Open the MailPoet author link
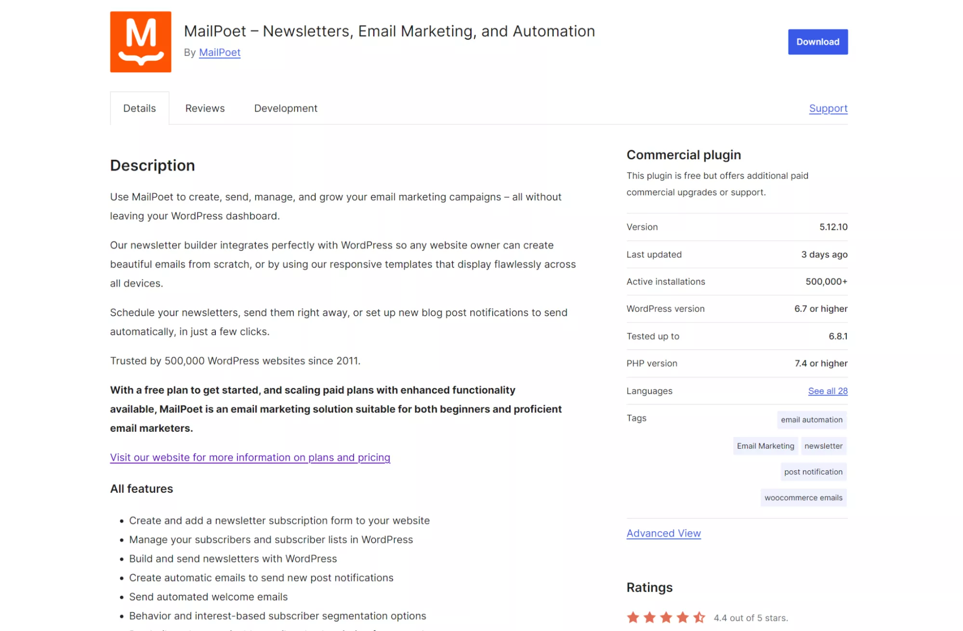 click(220, 52)
